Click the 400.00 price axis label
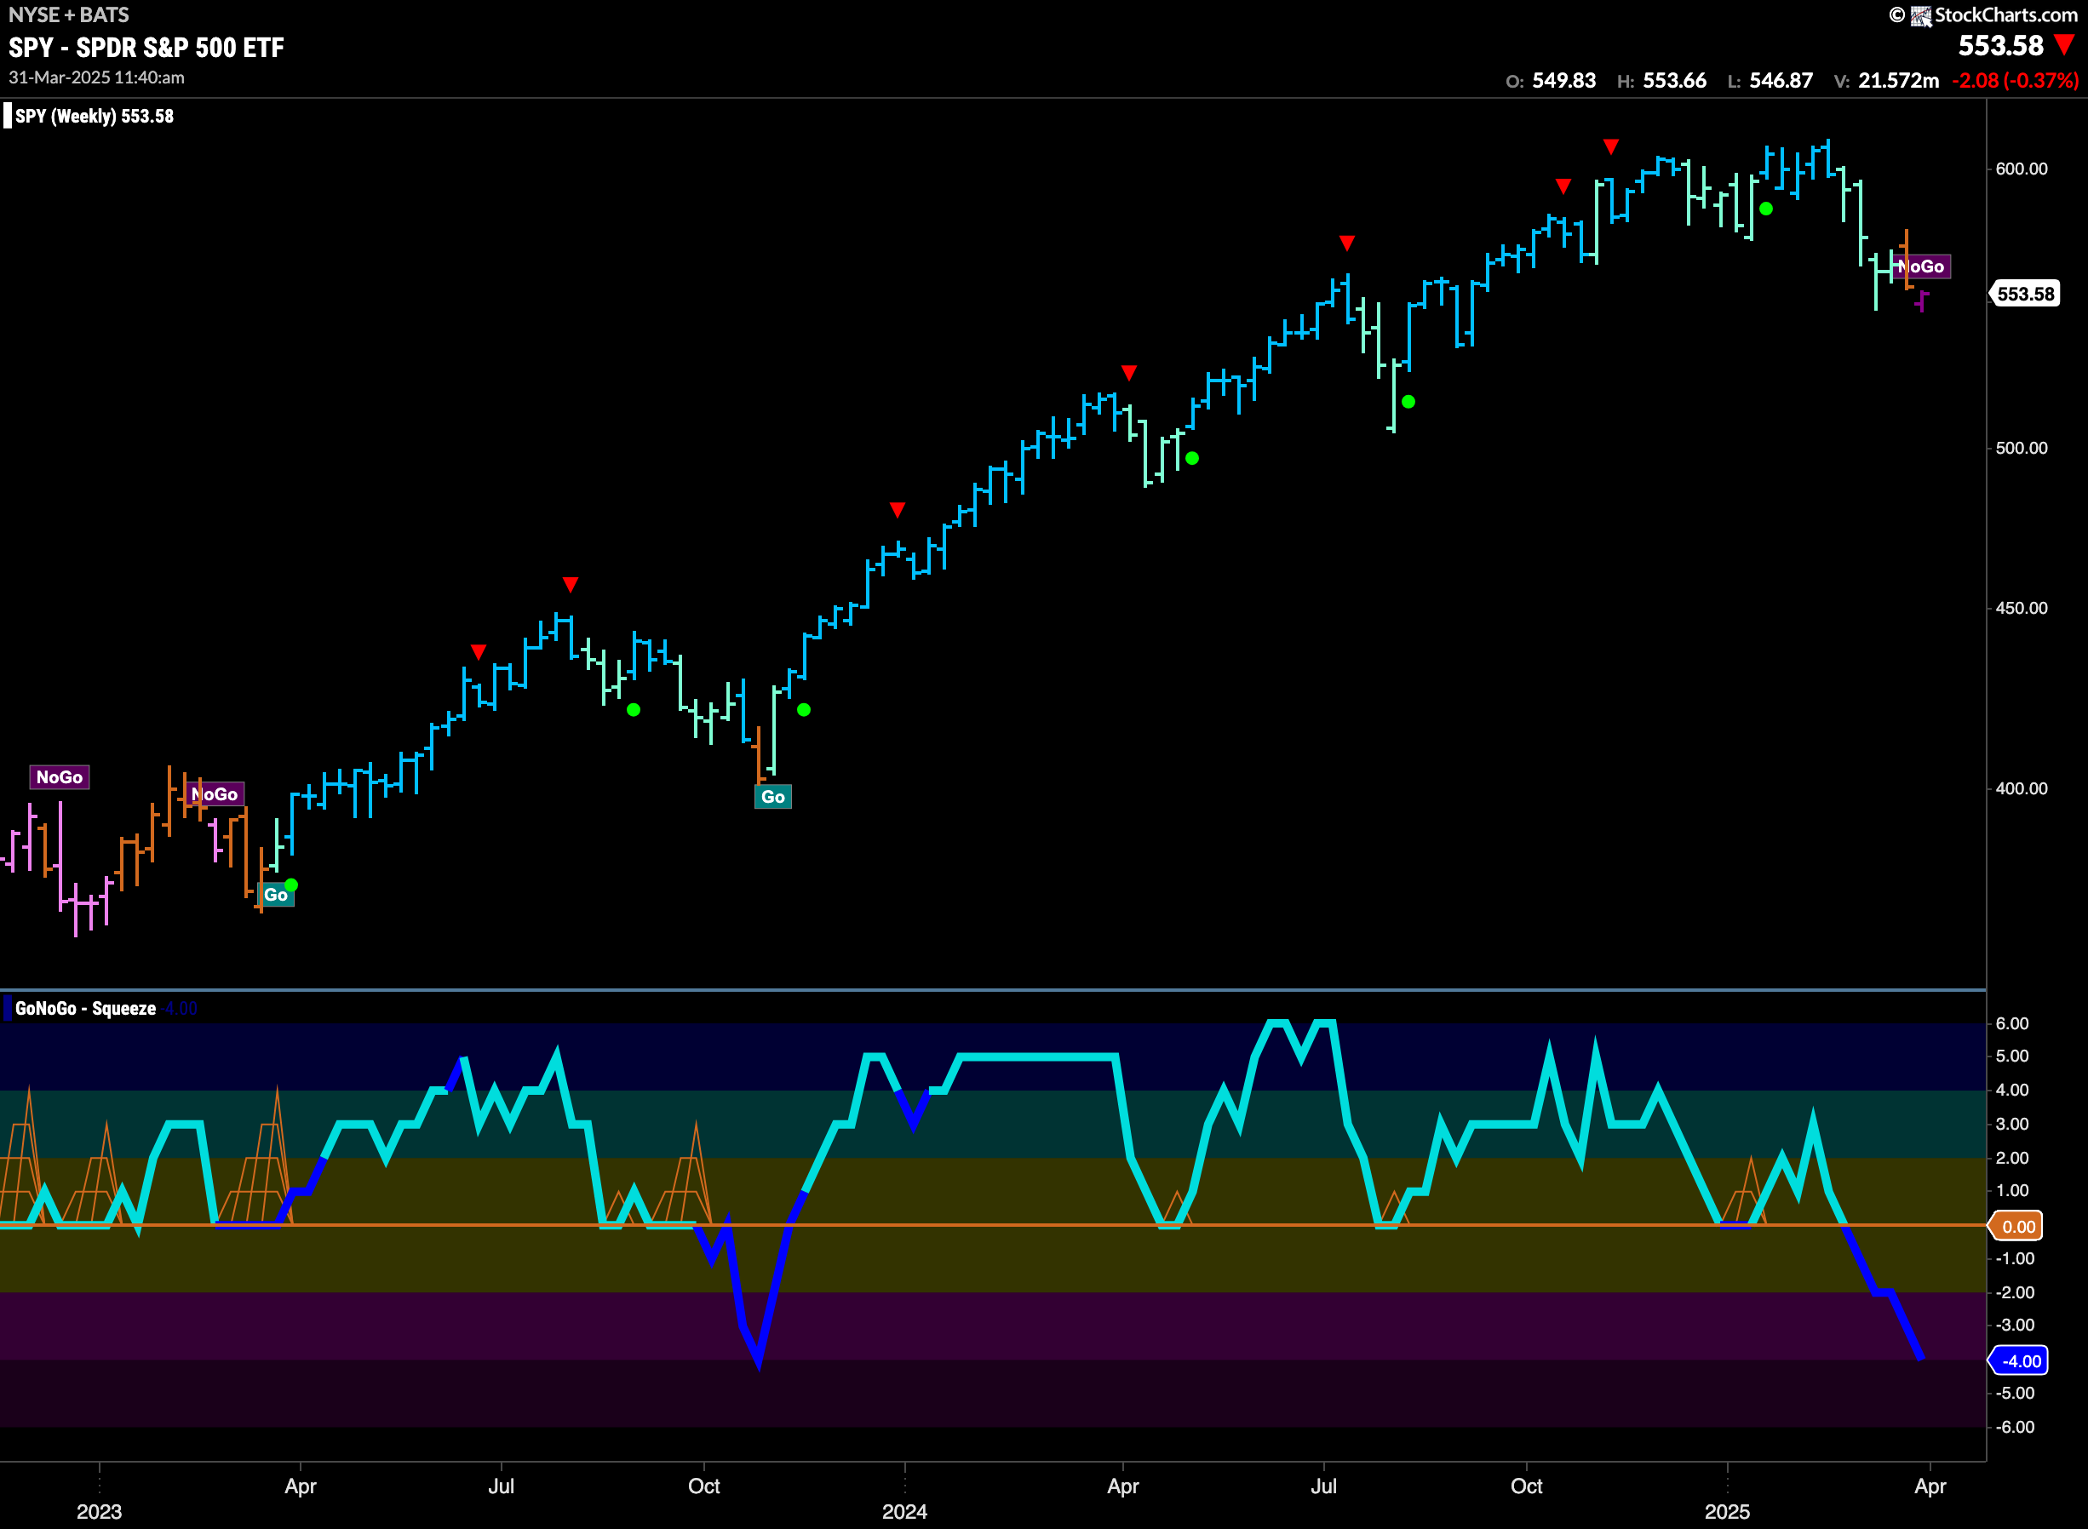 [2022, 788]
